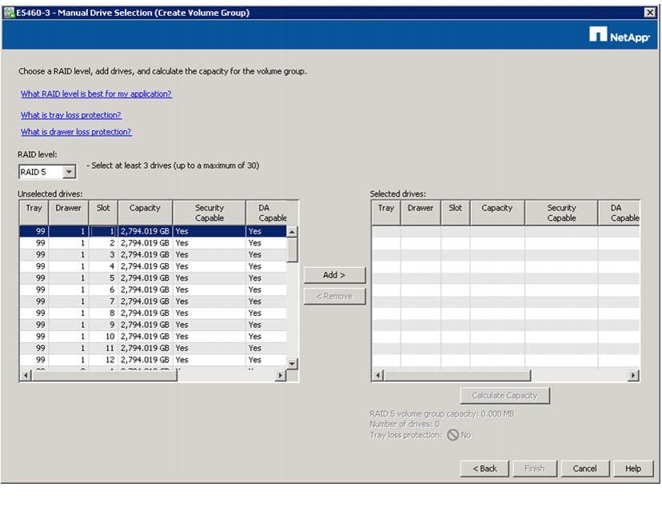Select the unselected drive in slot 4
The height and width of the screenshot is (511, 662).
(153, 266)
